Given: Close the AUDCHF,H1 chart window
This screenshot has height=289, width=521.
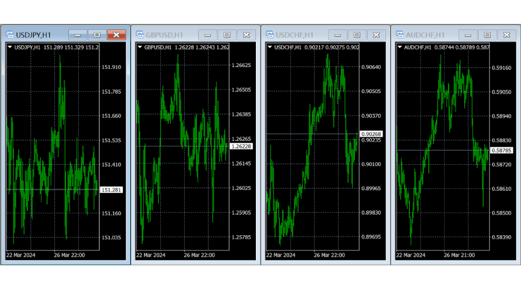Looking at the screenshot, I should (507, 35).
